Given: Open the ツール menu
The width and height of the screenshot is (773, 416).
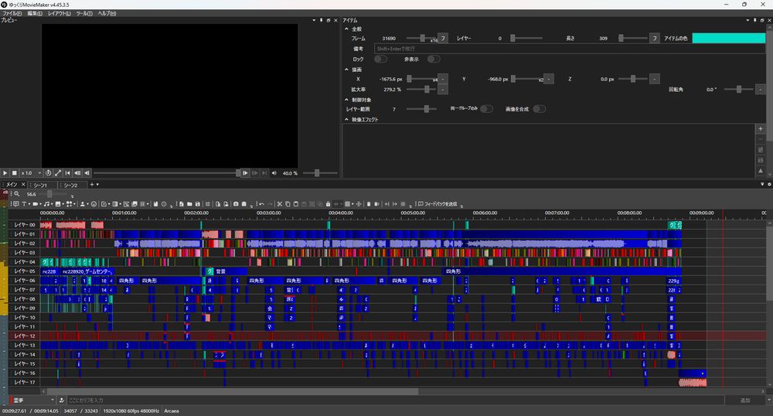Looking at the screenshot, I should coord(84,13).
